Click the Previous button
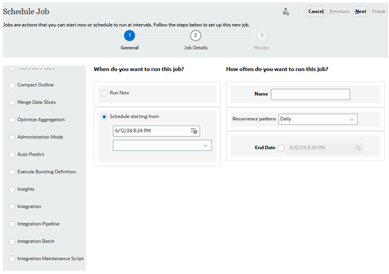 point(339,12)
